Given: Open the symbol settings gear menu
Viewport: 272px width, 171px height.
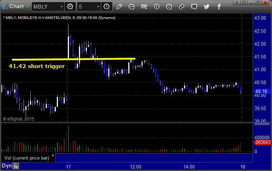Looking at the screenshot, I should pos(70,6).
